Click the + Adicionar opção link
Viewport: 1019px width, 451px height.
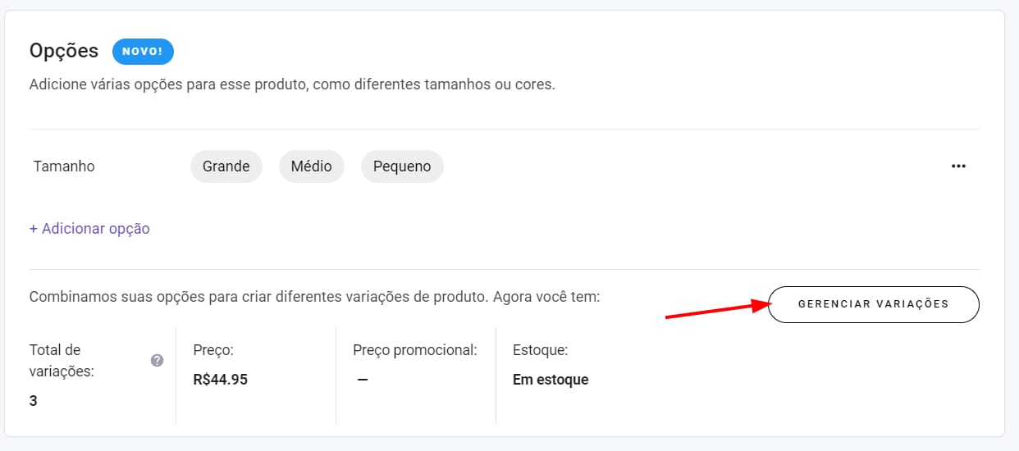coord(89,229)
